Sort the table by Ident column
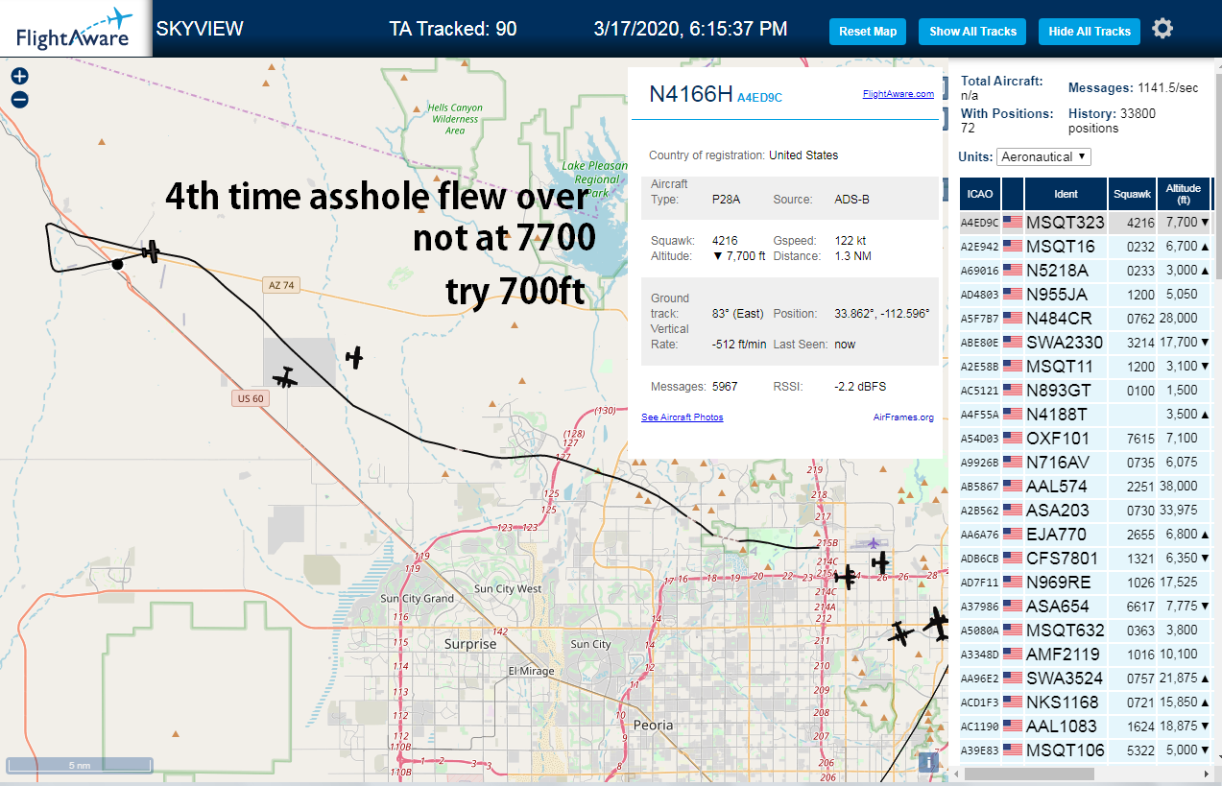This screenshot has height=786, width=1222. (x=1066, y=194)
